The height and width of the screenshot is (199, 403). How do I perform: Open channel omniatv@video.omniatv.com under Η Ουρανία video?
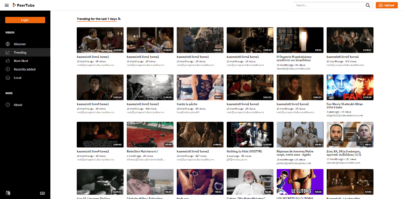click(293, 69)
